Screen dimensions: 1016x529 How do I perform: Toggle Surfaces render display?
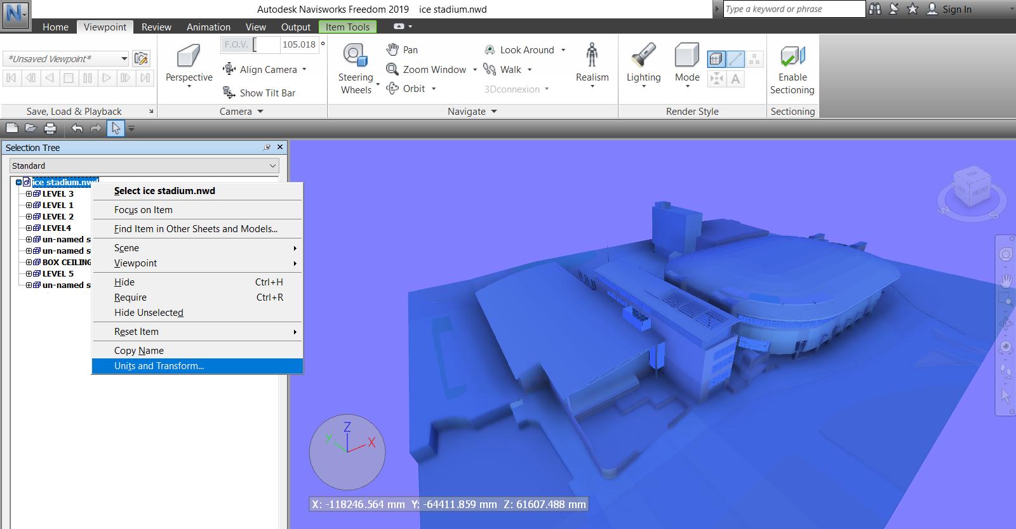(x=716, y=59)
